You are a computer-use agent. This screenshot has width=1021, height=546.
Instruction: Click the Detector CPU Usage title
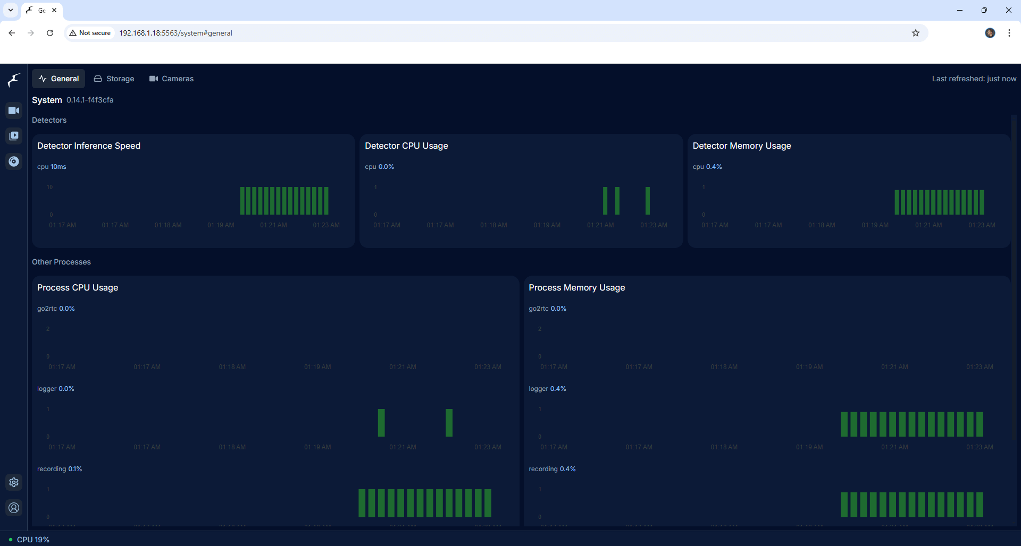coord(406,146)
